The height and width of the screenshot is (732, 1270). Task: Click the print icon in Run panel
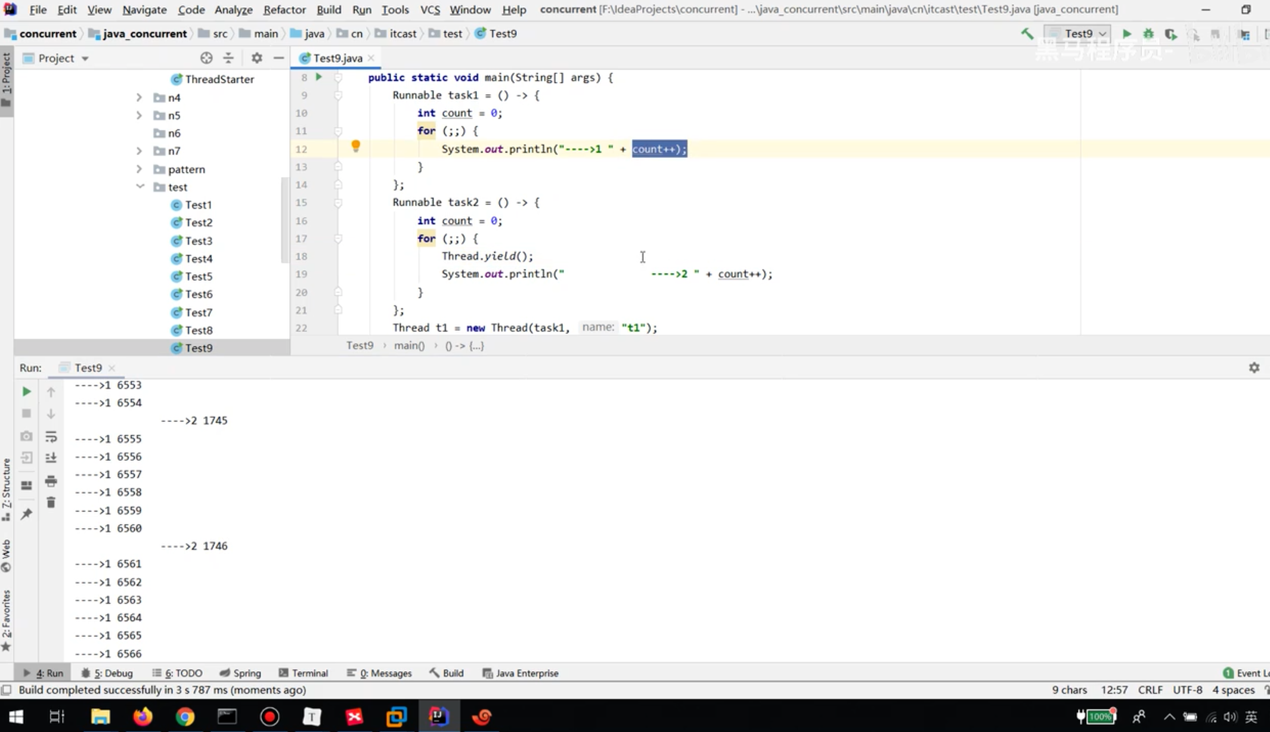pyautogui.click(x=51, y=480)
